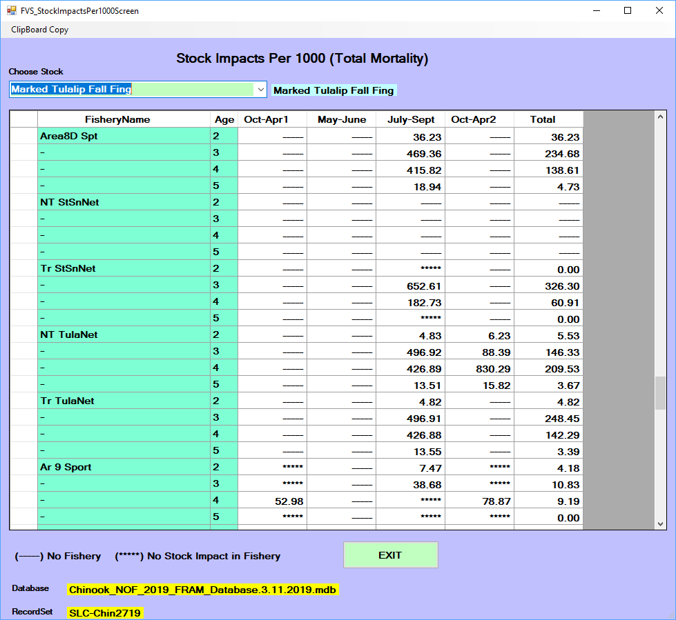Select the Ar 9 Sport fishery name cell
Image resolution: width=676 pixels, height=620 pixels.
[x=124, y=467]
